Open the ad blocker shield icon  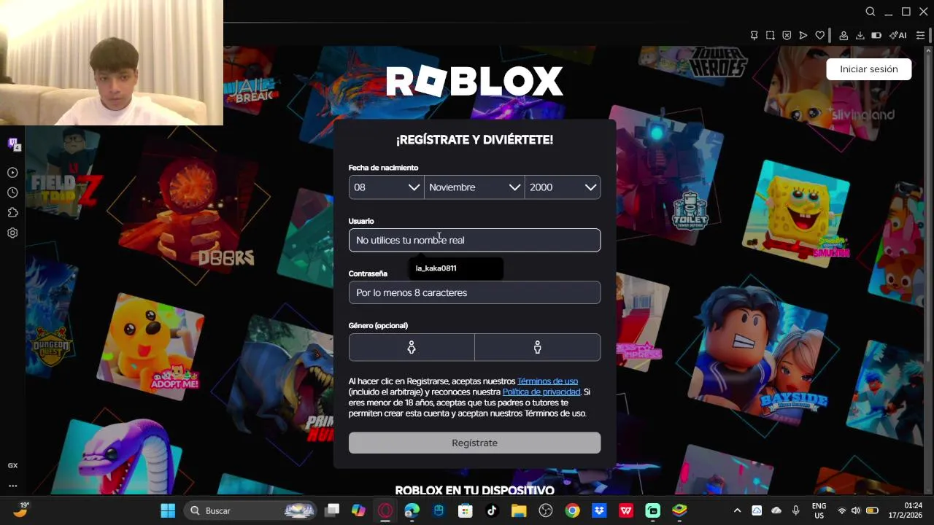point(787,35)
